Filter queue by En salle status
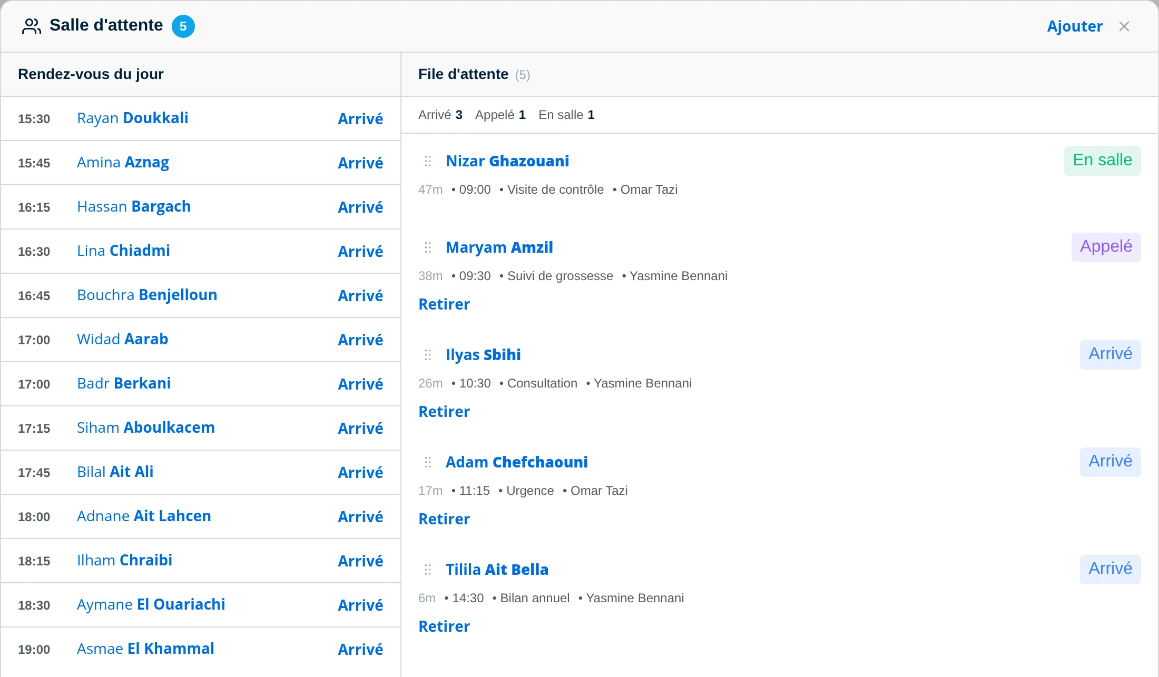 point(566,115)
